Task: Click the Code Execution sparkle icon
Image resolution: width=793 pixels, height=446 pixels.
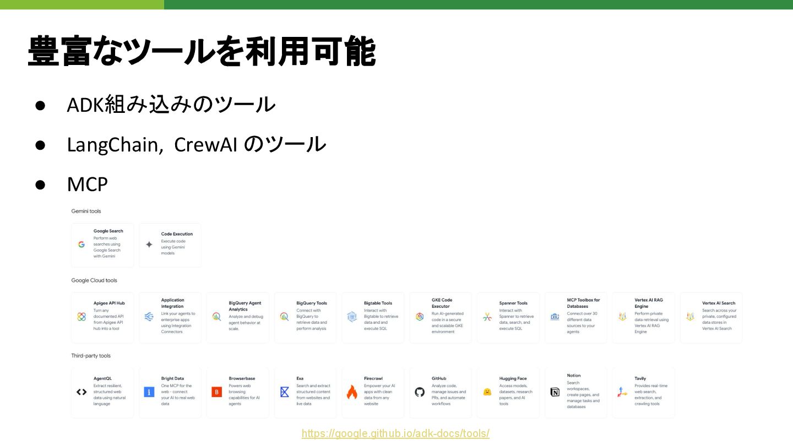Action: [x=149, y=244]
